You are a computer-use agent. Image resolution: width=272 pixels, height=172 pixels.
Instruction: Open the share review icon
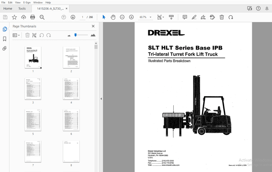pos(250,8)
